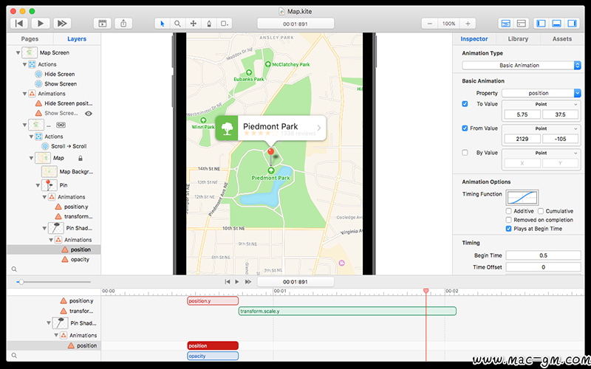591x369 pixels.
Task: Select Hide Screen position animation
Action: [68, 103]
